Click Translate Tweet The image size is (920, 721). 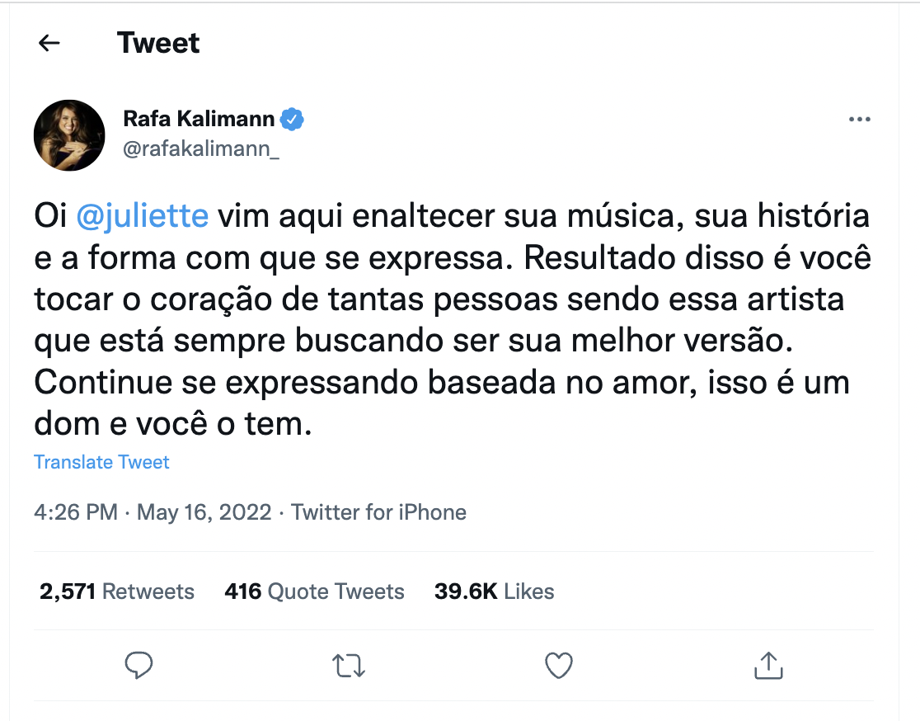[101, 462]
